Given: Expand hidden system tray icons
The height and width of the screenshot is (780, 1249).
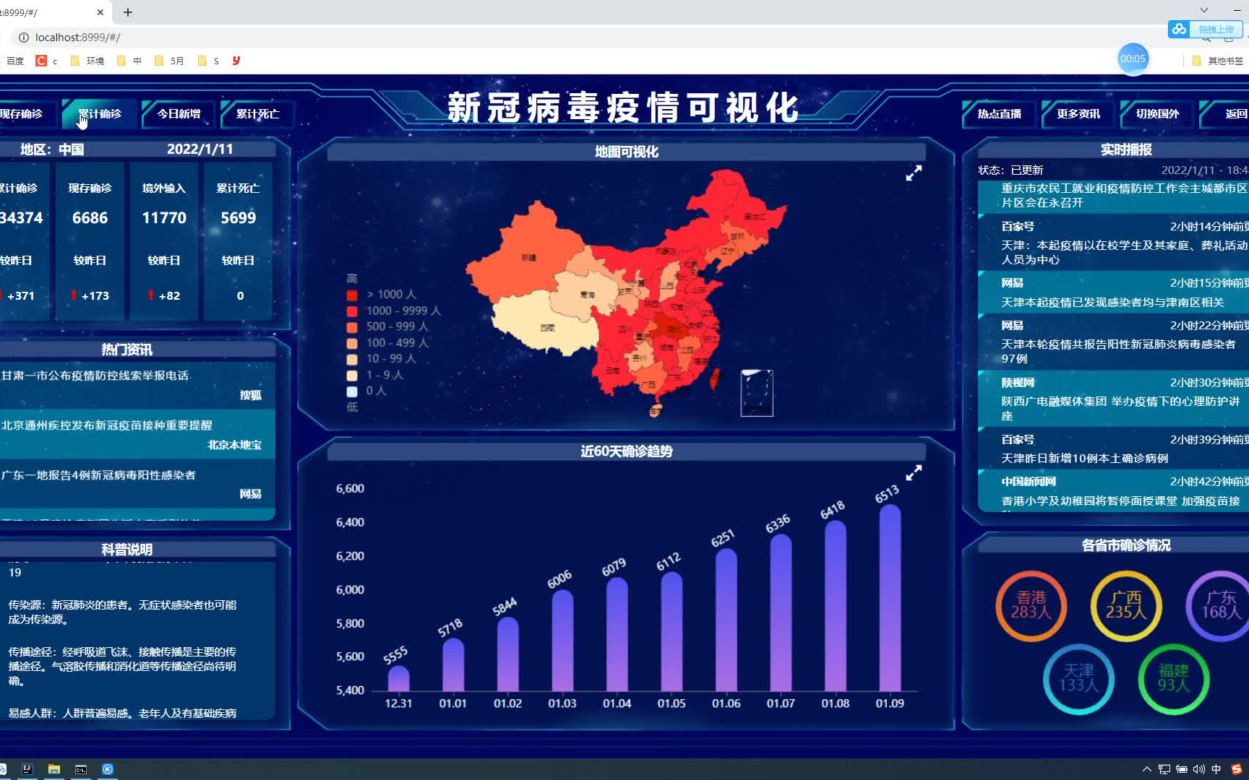Looking at the screenshot, I should 1146,769.
